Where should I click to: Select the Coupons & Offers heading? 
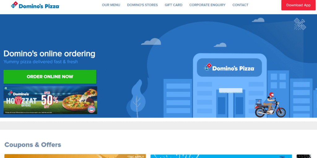tap(33, 145)
